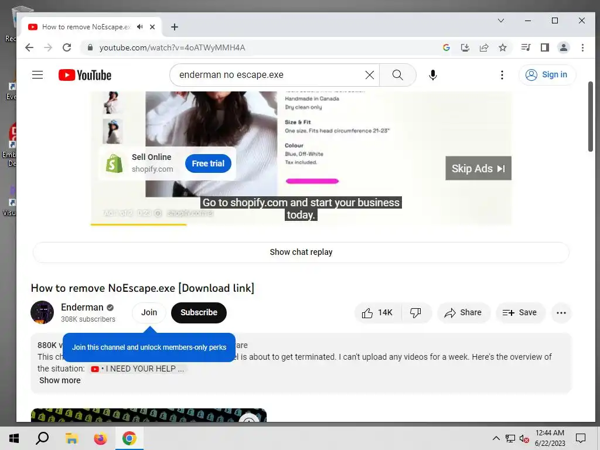Go to YouTube home via logo
Screen dimensions: 600x450
click(85, 75)
